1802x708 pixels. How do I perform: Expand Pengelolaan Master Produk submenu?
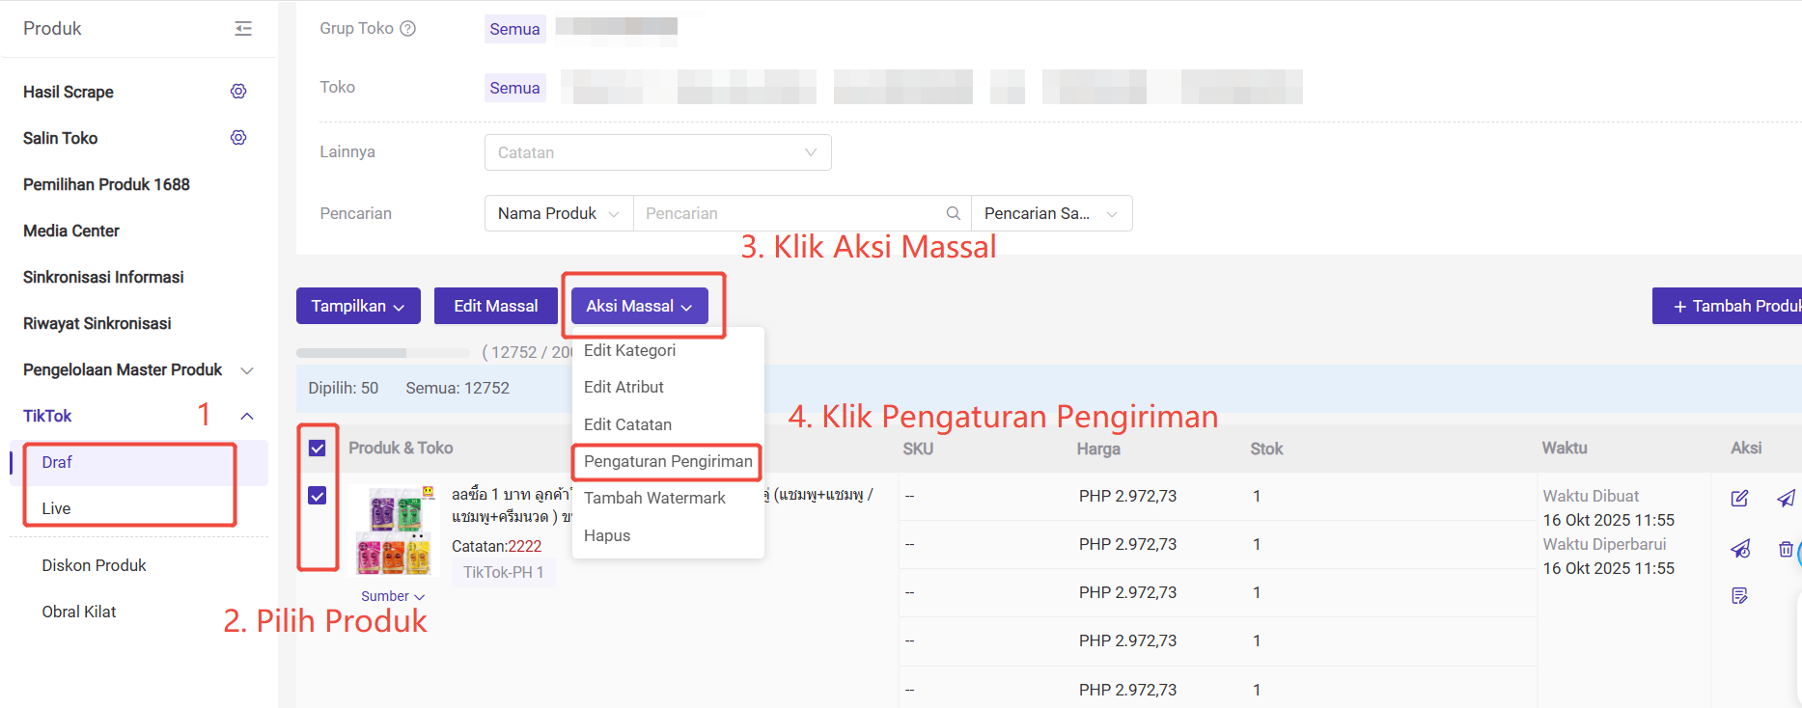click(x=247, y=370)
